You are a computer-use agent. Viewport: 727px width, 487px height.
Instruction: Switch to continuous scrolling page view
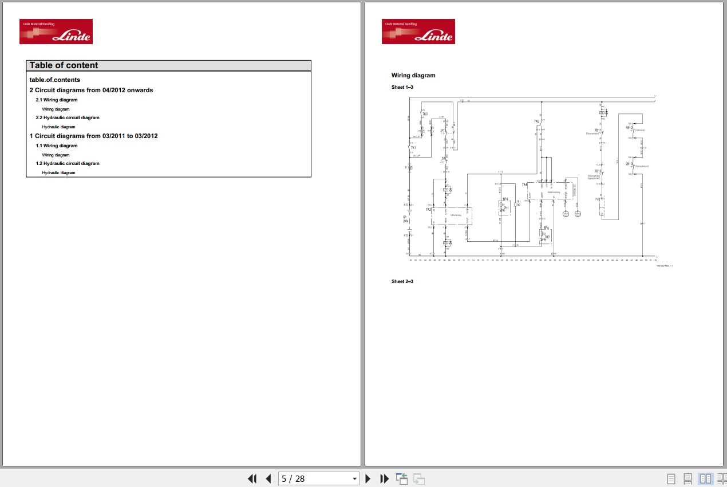click(x=688, y=479)
